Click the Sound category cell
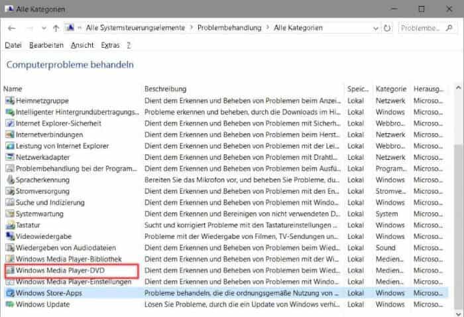The height and width of the screenshot is (317, 464). [x=385, y=247]
